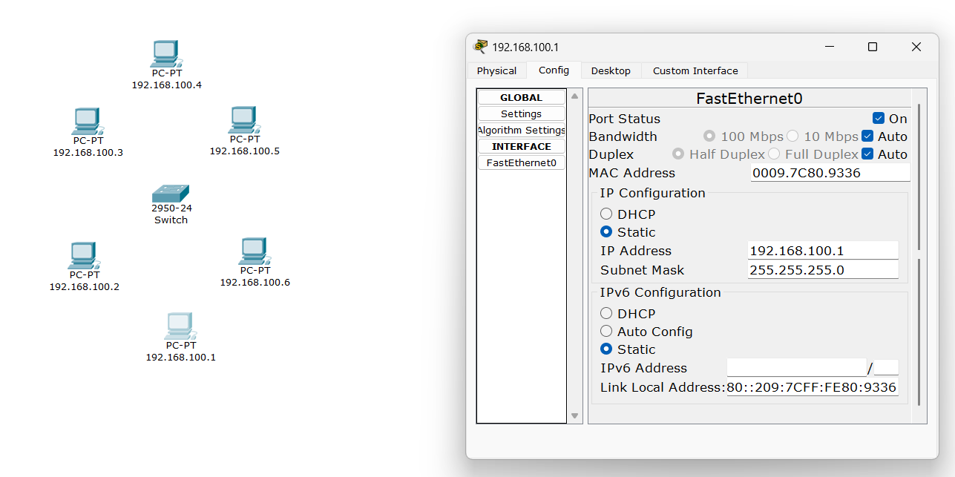Image resolution: width=955 pixels, height=477 pixels.
Task: Click the IP Address input field
Action: click(822, 251)
